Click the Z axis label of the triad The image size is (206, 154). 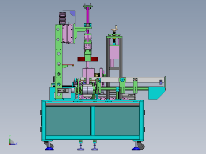point(17,143)
